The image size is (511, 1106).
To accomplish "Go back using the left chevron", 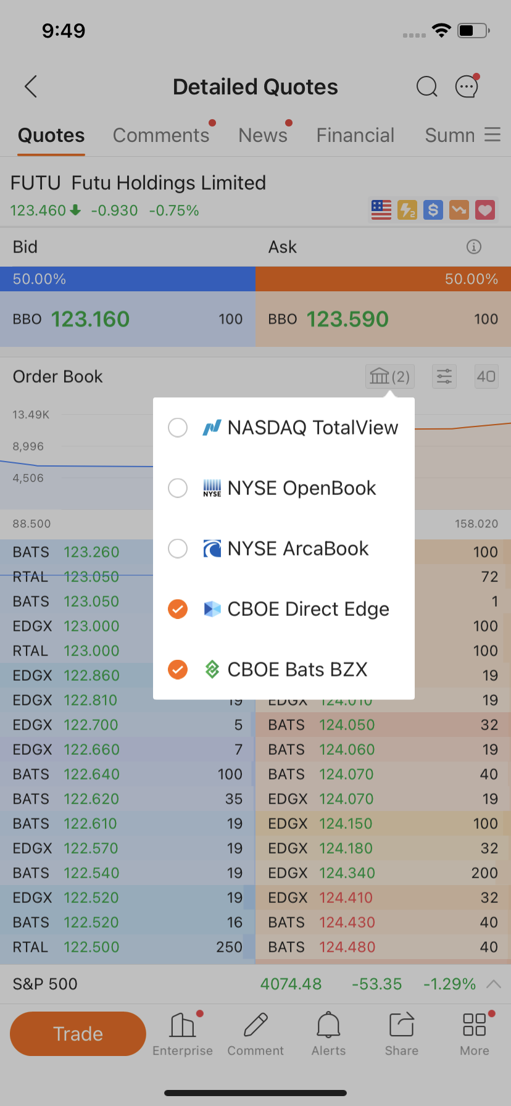I will coord(31,87).
